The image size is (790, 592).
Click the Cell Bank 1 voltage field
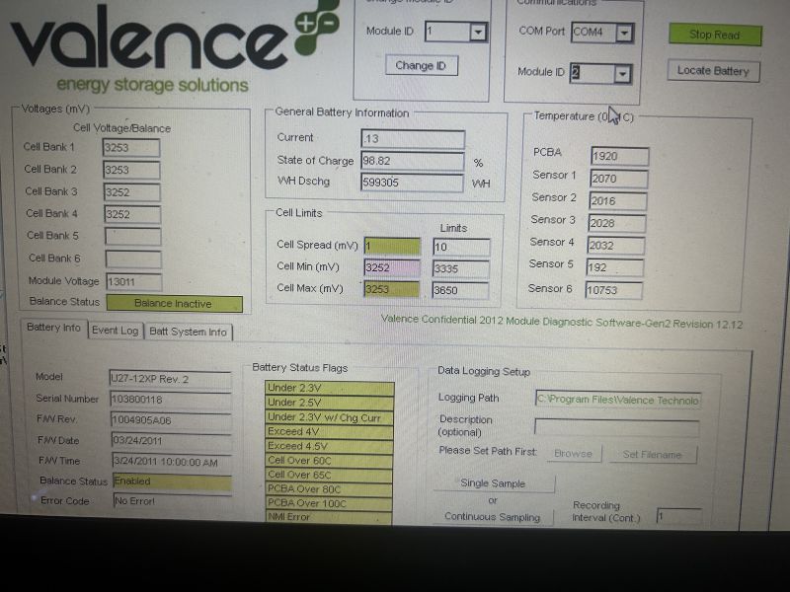pos(131,148)
